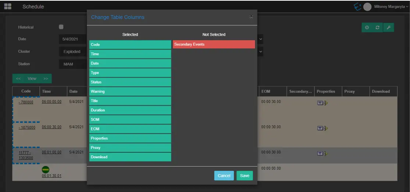Click the T properties icon in first row
Viewport: 410px width, 192px height.
[320, 103]
